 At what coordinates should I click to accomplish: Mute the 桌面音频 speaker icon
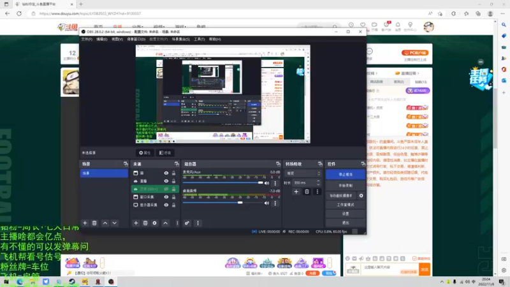266,203
